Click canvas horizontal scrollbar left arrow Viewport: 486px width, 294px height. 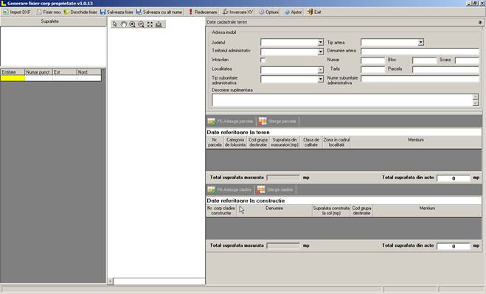pyautogui.click(x=111, y=281)
